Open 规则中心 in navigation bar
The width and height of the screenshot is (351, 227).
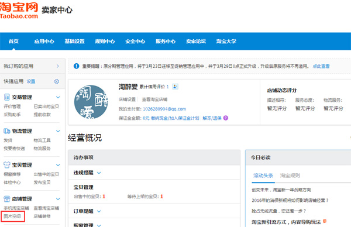[x=105, y=41]
